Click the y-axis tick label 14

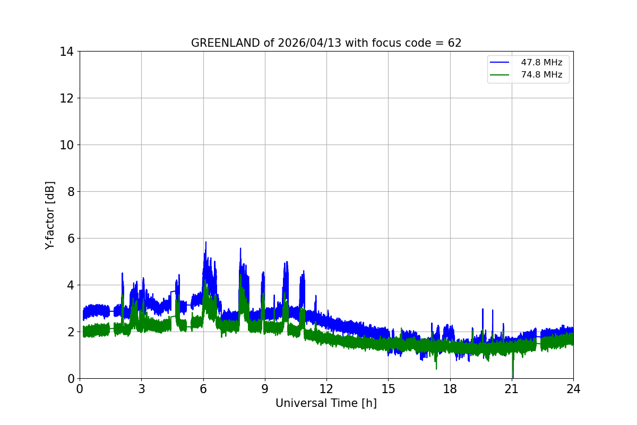(x=66, y=52)
